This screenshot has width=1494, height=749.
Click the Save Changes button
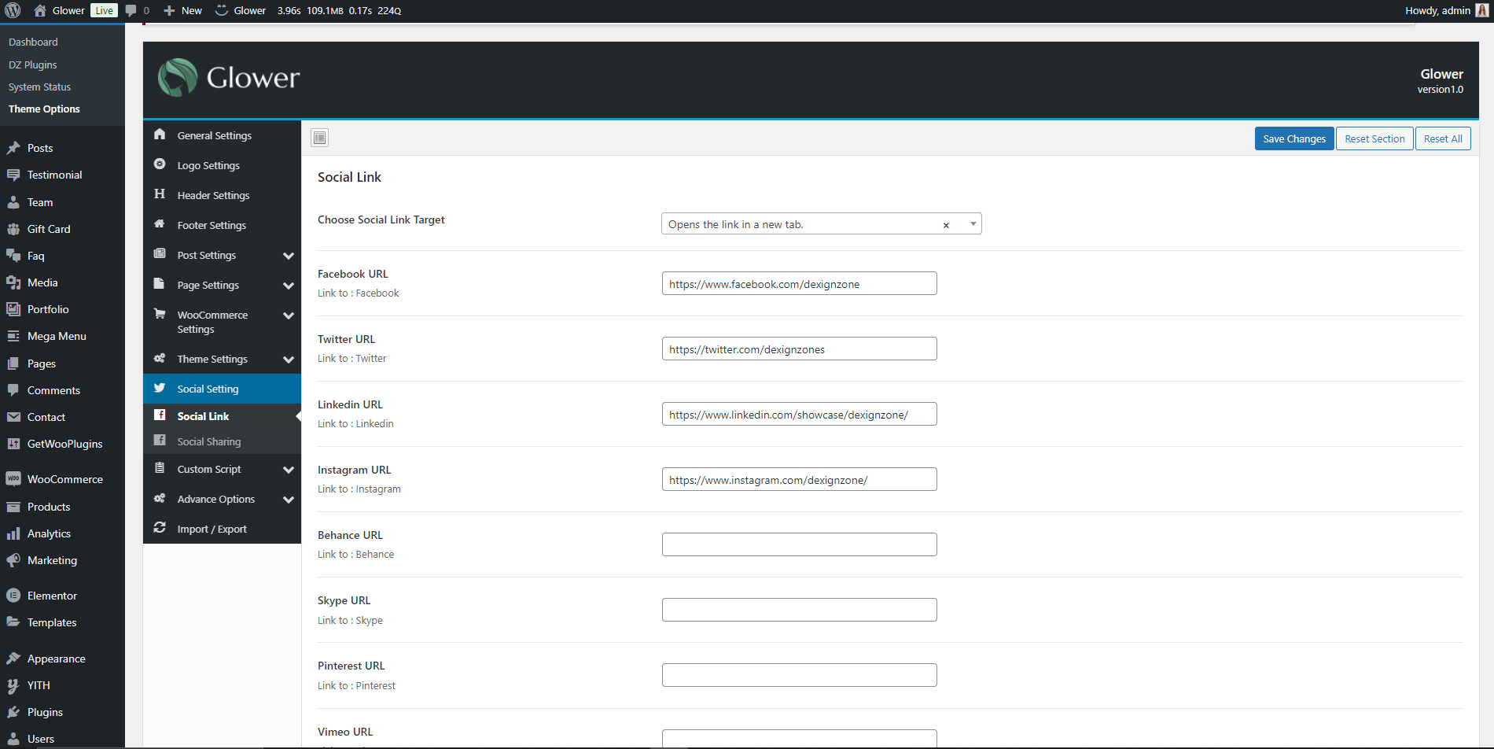(x=1293, y=139)
